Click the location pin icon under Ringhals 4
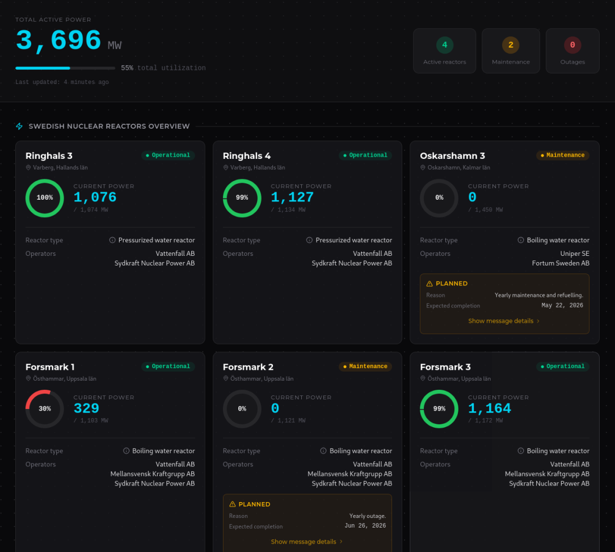The height and width of the screenshot is (552, 615). click(x=226, y=167)
